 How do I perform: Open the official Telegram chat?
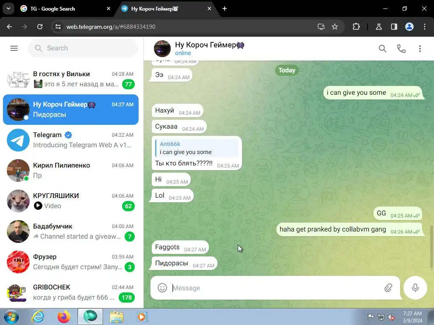point(71,140)
